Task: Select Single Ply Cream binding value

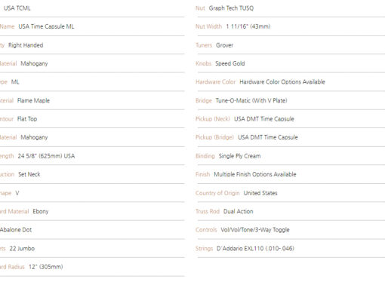Action: [239, 156]
